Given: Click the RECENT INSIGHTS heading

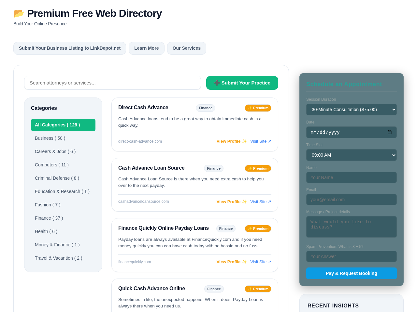Looking at the screenshot, I should click(333, 306).
